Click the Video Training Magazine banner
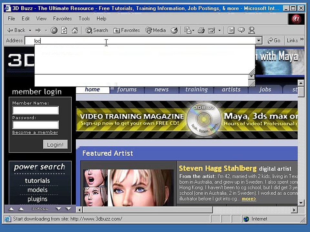Image resolution: width=310 pixels, height=232 pixels. click(187, 120)
